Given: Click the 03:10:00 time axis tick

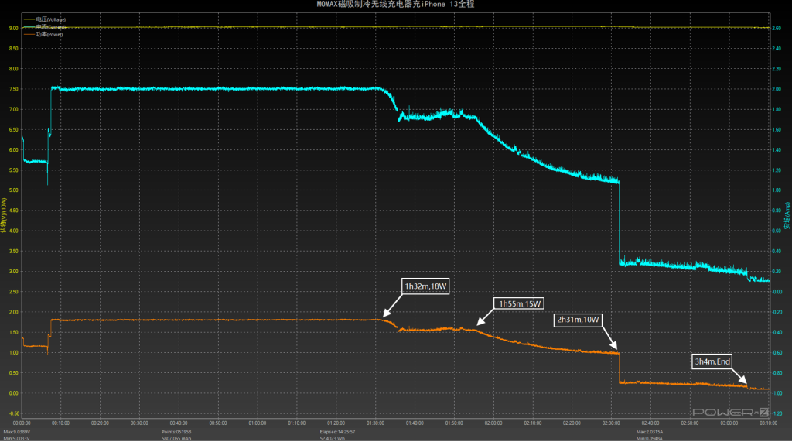Looking at the screenshot, I should pos(768,423).
